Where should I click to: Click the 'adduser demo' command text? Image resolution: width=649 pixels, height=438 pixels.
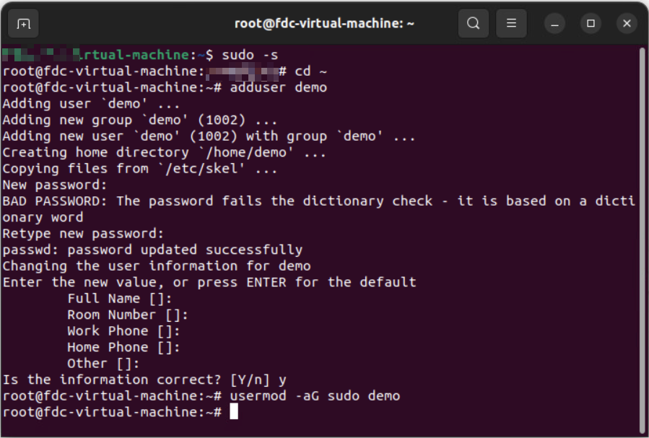[279, 87]
